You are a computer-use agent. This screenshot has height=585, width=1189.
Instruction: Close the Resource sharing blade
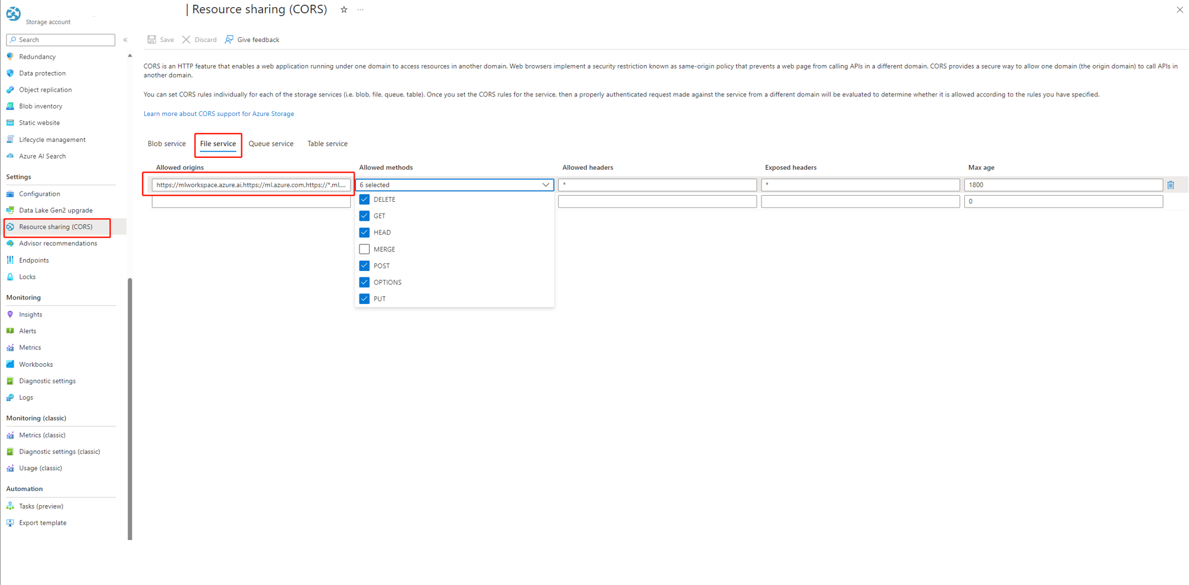1180,9
